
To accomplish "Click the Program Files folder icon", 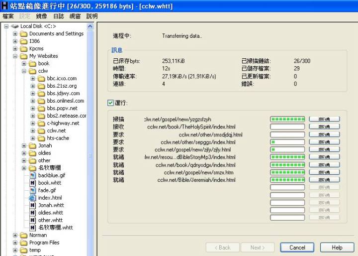I will click(24, 243).
